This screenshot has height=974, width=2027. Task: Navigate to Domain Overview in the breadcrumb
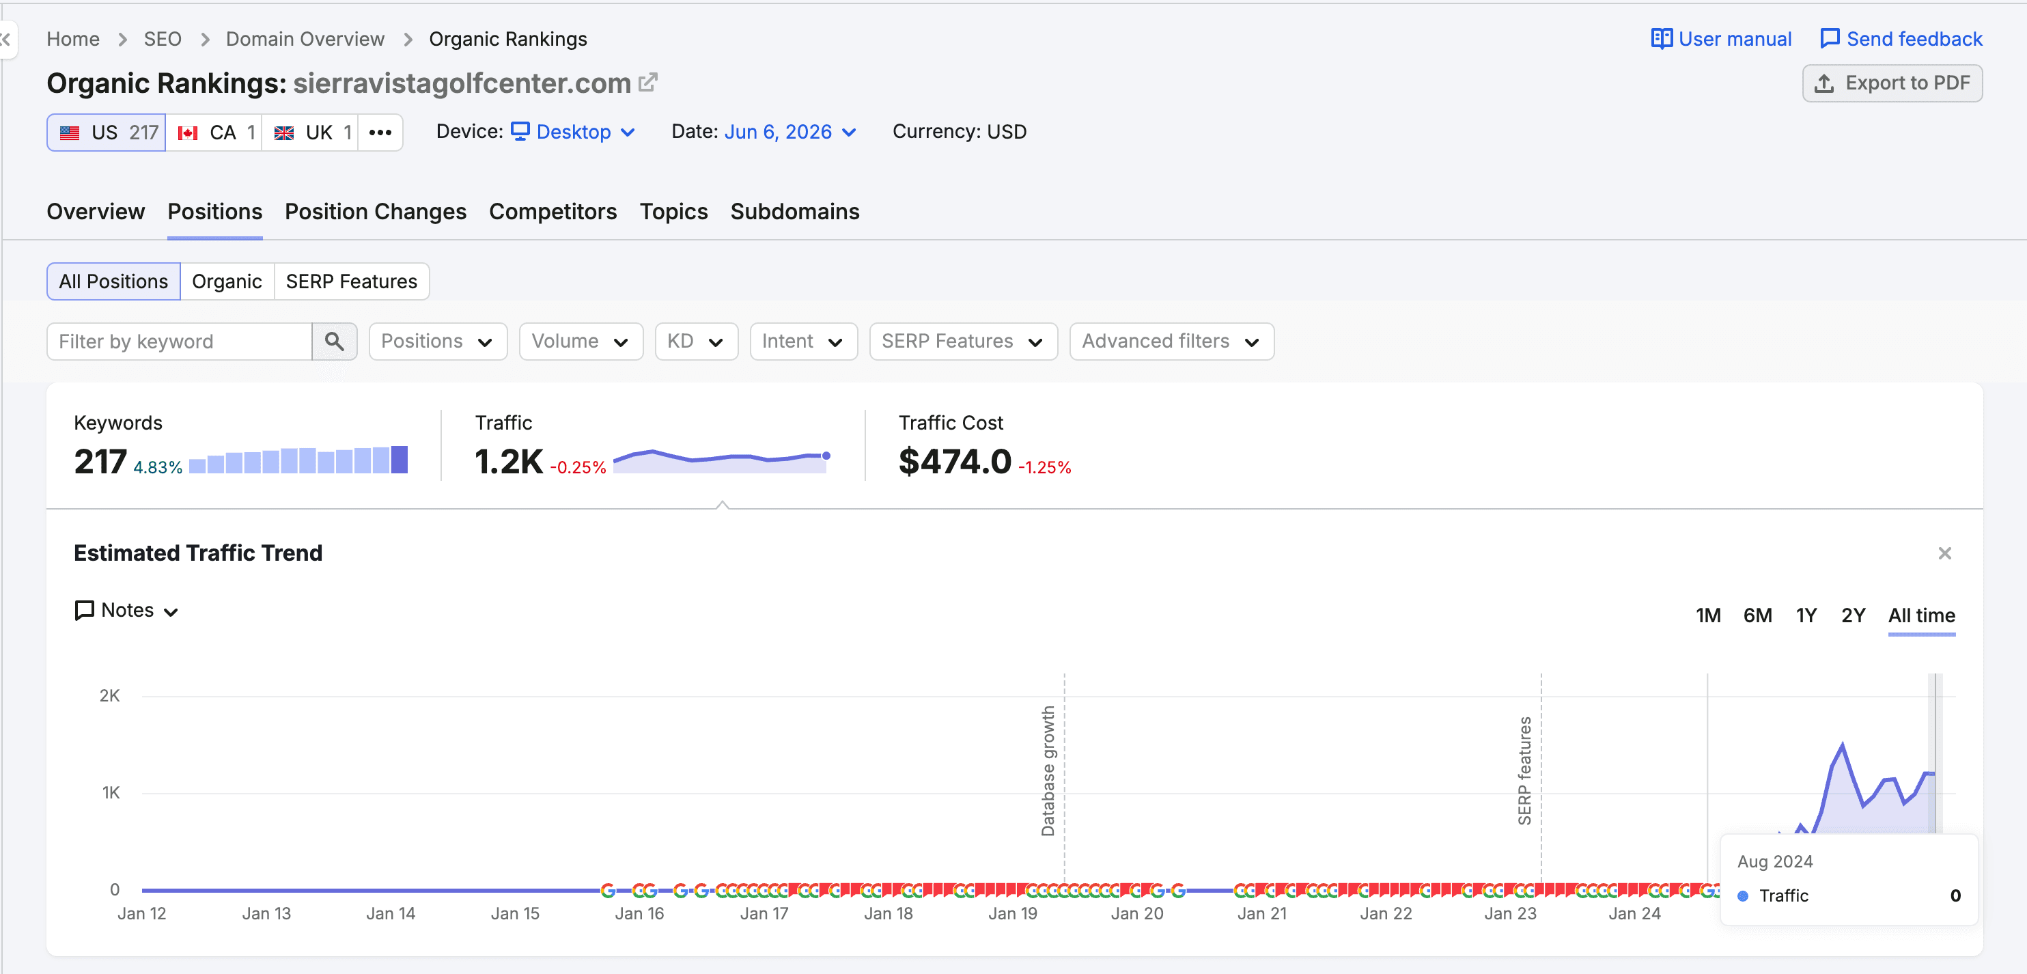tap(305, 40)
